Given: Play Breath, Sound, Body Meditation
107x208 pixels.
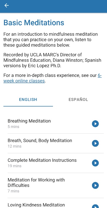Looking at the screenshot, I should click(x=95, y=143).
